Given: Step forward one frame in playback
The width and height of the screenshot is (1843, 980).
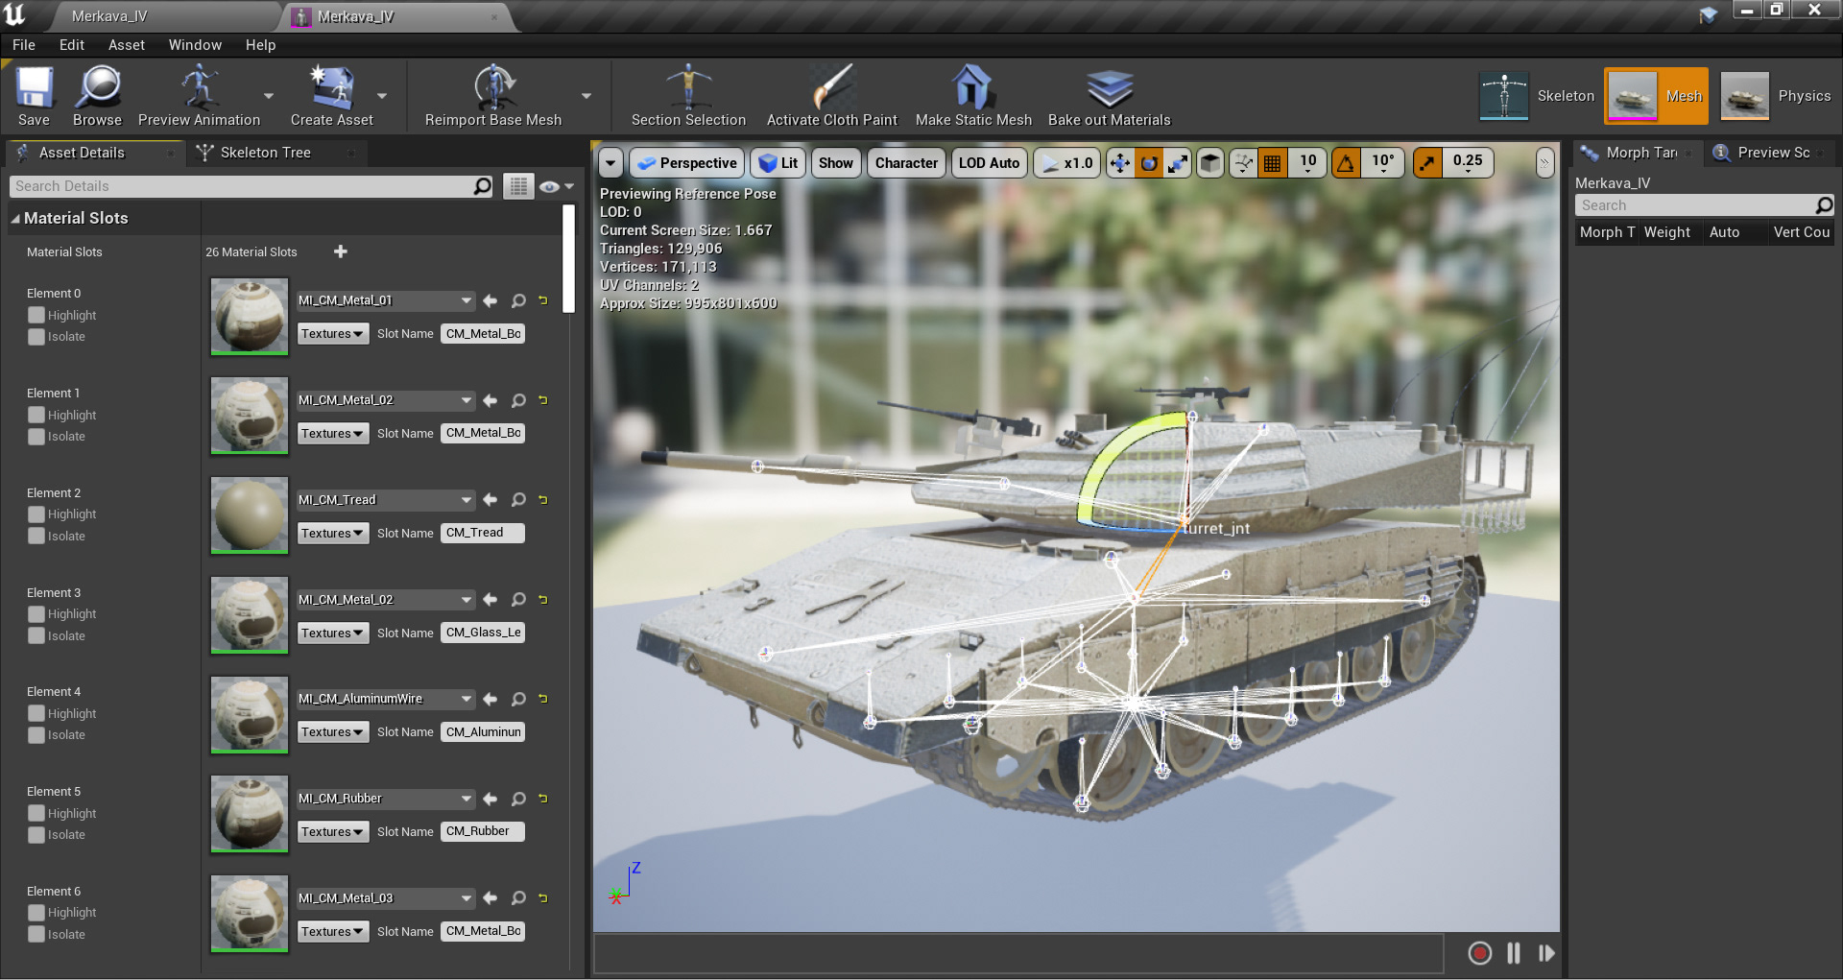Looking at the screenshot, I should tap(1546, 953).
